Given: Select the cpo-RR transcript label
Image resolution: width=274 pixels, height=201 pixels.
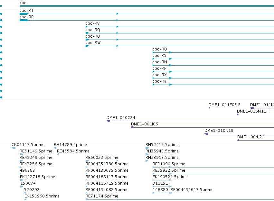Looking at the screenshot, I should pyautogui.click(x=27, y=17).
